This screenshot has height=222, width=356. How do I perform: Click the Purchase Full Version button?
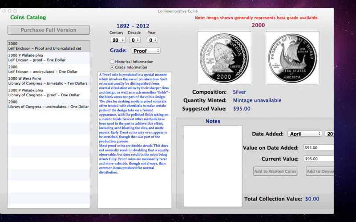(x=49, y=30)
